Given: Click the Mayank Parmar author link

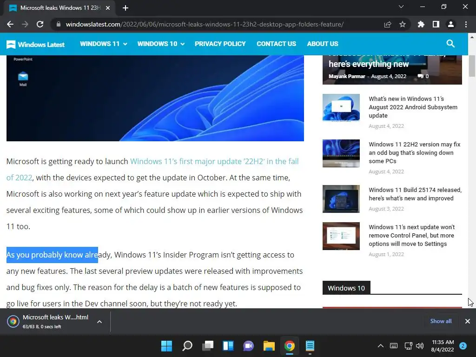Looking at the screenshot, I should 347,76.
